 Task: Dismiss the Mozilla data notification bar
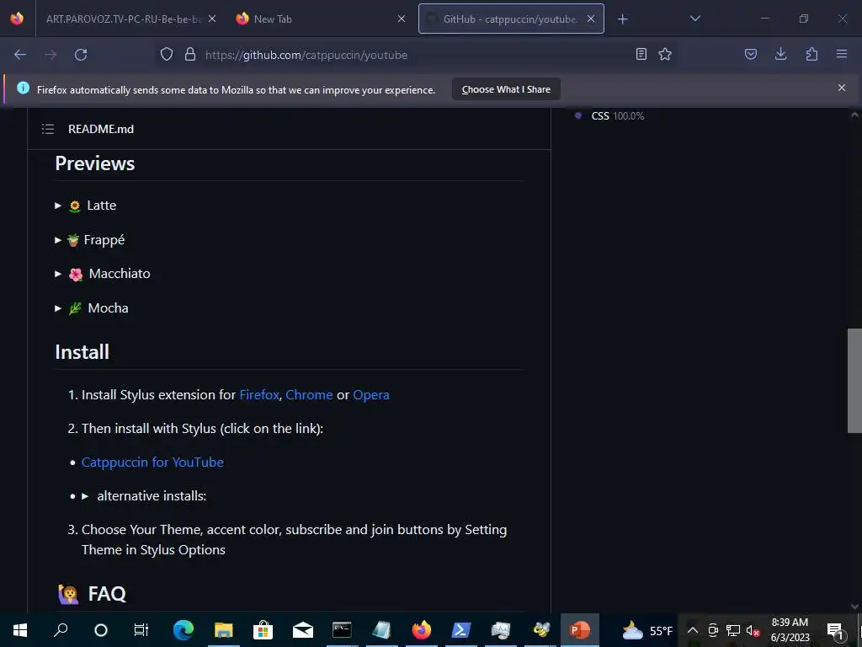pyautogui.click(x=841, y=88)
